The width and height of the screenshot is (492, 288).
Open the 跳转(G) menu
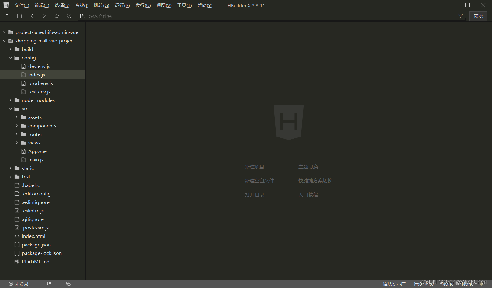(101, 5)
